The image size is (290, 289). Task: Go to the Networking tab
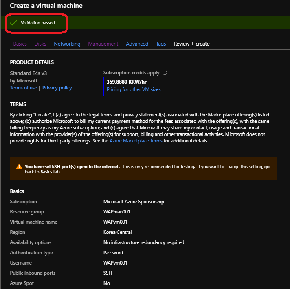click(67, 44)
